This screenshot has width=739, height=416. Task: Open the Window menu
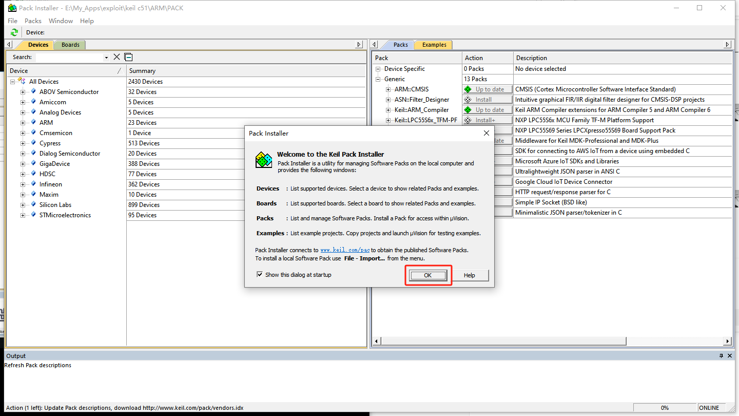pos(61,21)
